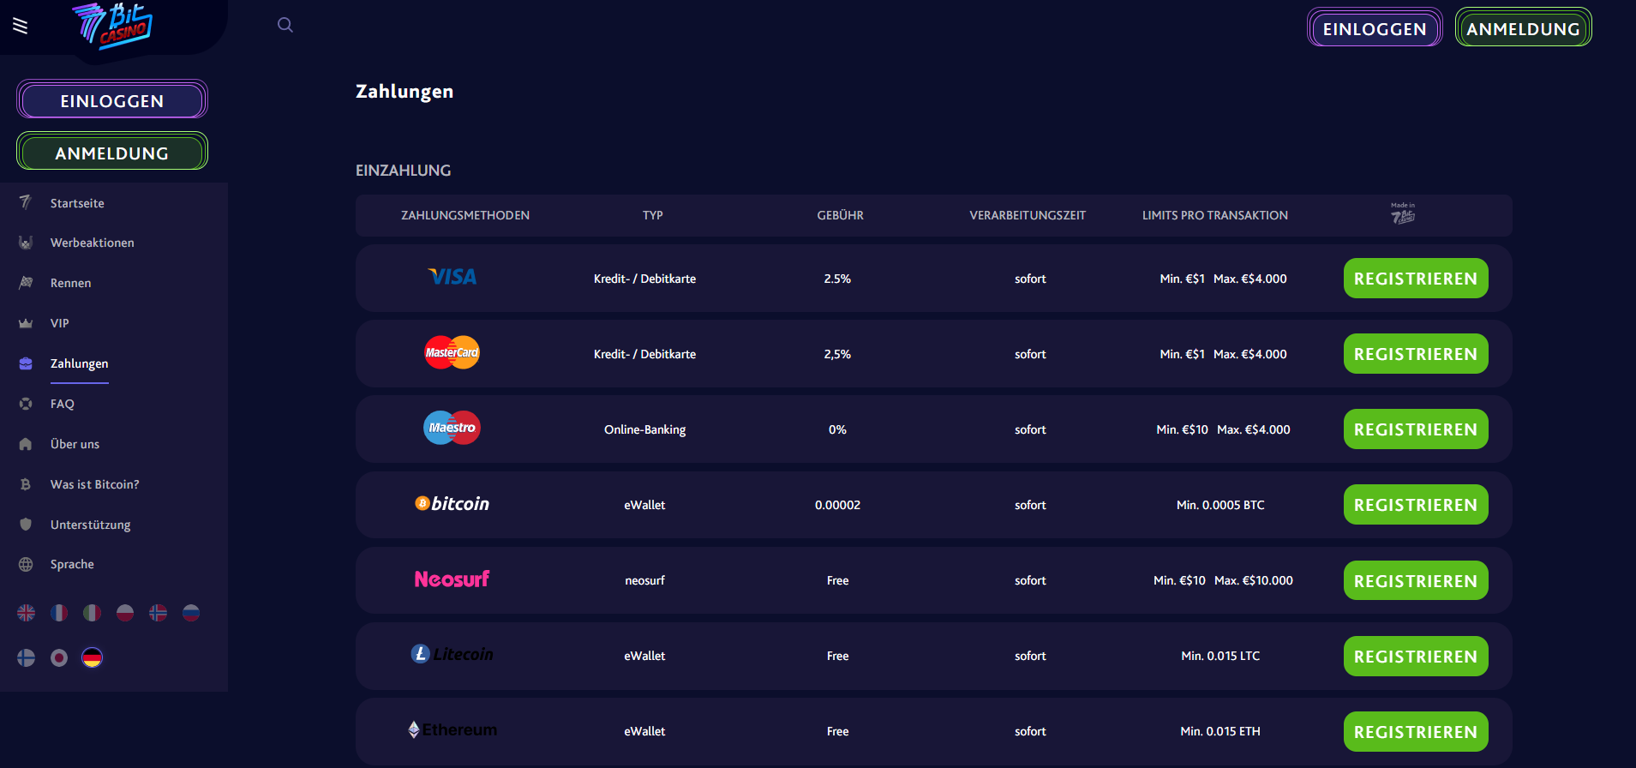This screenshot has height=768, width=1636.
Task: Choose the Russian flag language
Action: [x=191, y=613]
